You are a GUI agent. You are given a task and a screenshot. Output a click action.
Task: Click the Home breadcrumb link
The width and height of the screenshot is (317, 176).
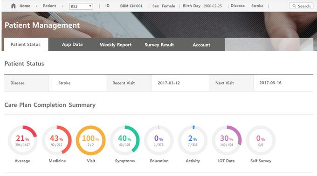tap(25, 6)
